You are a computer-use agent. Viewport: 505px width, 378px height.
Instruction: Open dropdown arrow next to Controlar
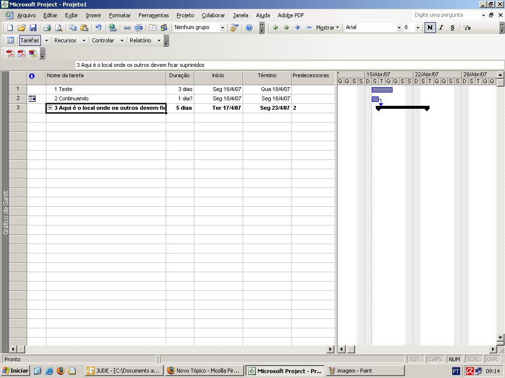pos(122,40)
